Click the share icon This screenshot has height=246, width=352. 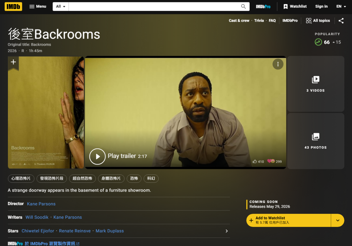pyautogui.click(x=341, y=20)
